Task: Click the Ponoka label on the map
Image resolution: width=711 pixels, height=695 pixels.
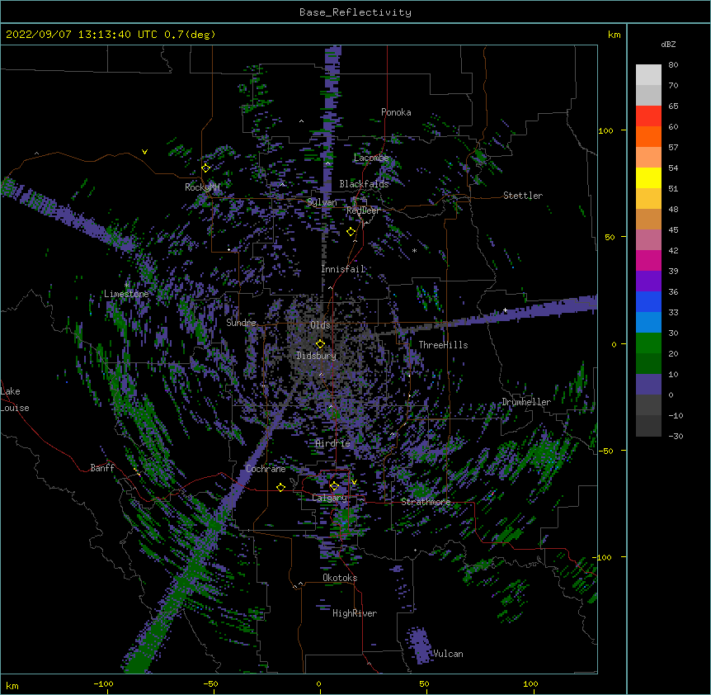Action: [x=396, y=112]
